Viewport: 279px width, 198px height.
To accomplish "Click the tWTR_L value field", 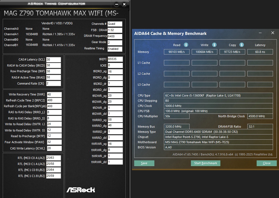I will click(54, 124).
